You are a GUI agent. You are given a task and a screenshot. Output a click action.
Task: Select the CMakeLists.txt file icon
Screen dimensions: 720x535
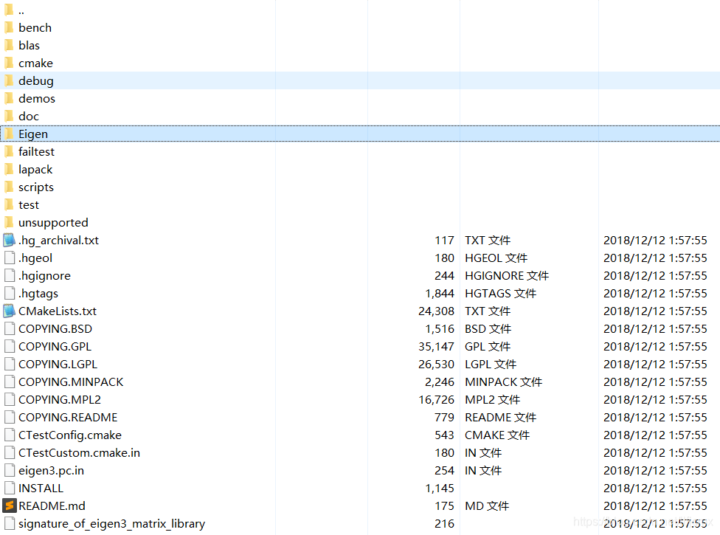[10, 311]
